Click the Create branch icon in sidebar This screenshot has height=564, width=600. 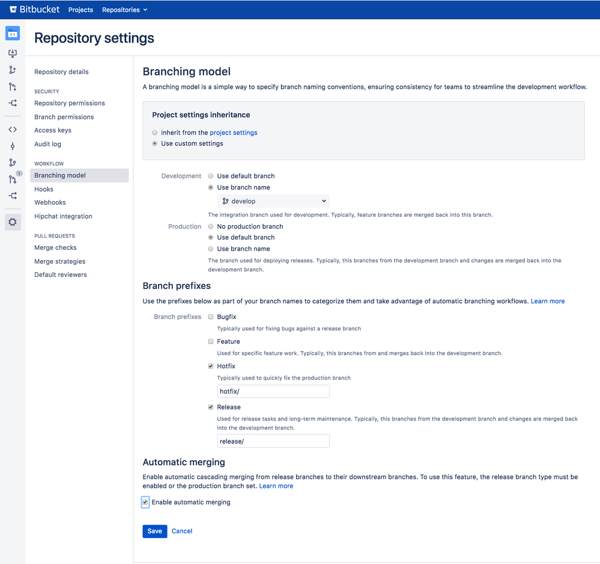pyautogui.click(x=13, y=70)
